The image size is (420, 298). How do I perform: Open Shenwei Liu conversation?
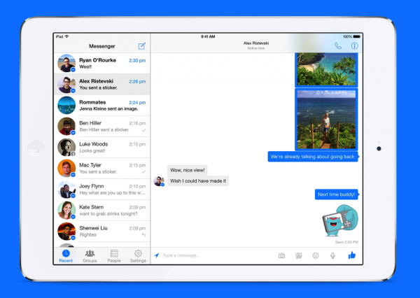click(x=102, y=232)
